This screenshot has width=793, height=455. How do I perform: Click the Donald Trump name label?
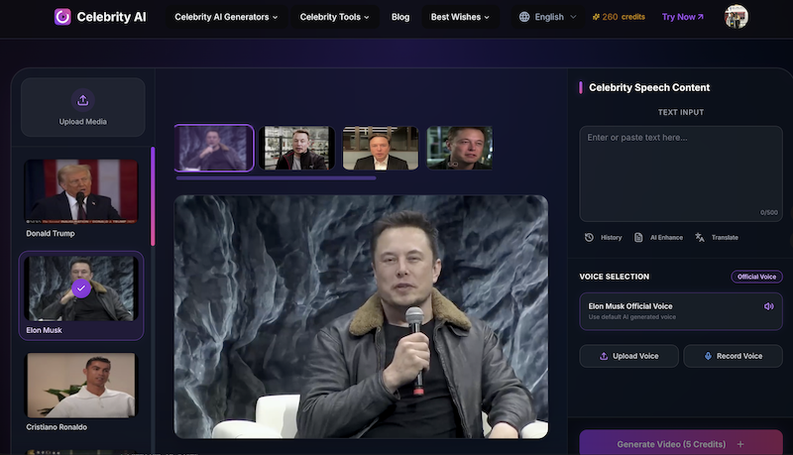tap(51, 234)
